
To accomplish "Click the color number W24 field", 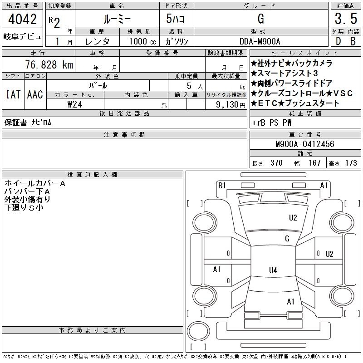I will click(75, 104).
